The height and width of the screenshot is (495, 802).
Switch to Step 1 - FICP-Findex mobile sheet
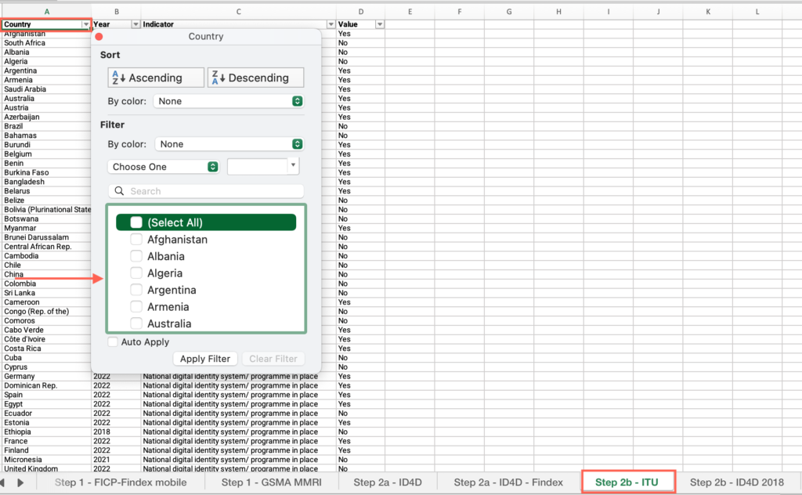tap(121, 482)
